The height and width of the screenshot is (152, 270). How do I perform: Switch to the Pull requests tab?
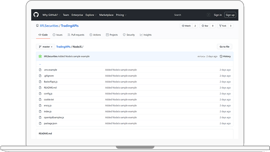pos(76,35)
